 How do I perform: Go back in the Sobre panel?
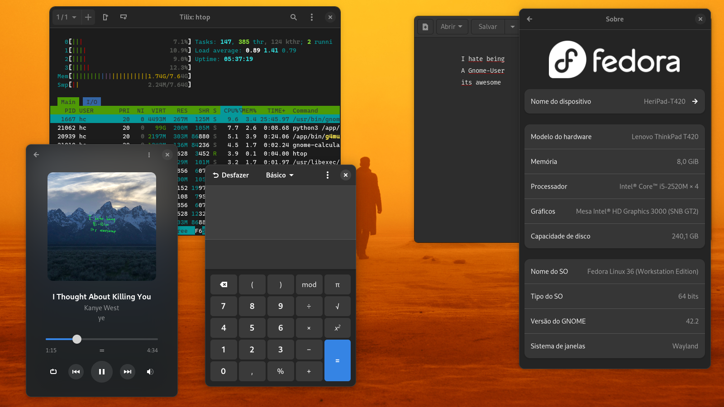(529, 19)
